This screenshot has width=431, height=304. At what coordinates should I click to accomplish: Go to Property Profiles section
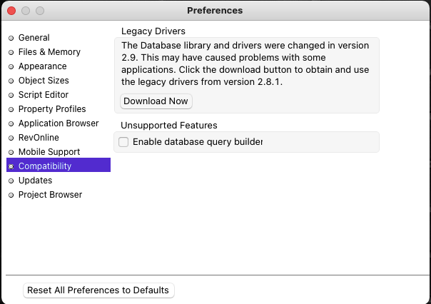point(52,109)
